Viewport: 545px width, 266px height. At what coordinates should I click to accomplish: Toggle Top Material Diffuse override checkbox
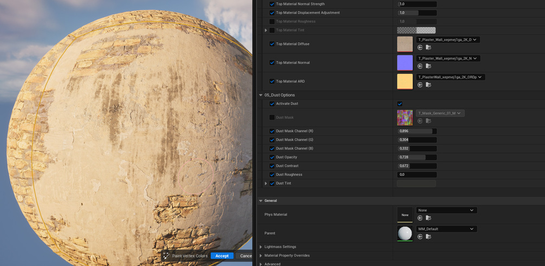pos(272,44)
